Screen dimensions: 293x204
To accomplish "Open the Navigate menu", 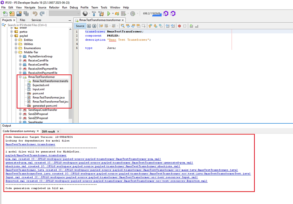I will click(30, 7).
